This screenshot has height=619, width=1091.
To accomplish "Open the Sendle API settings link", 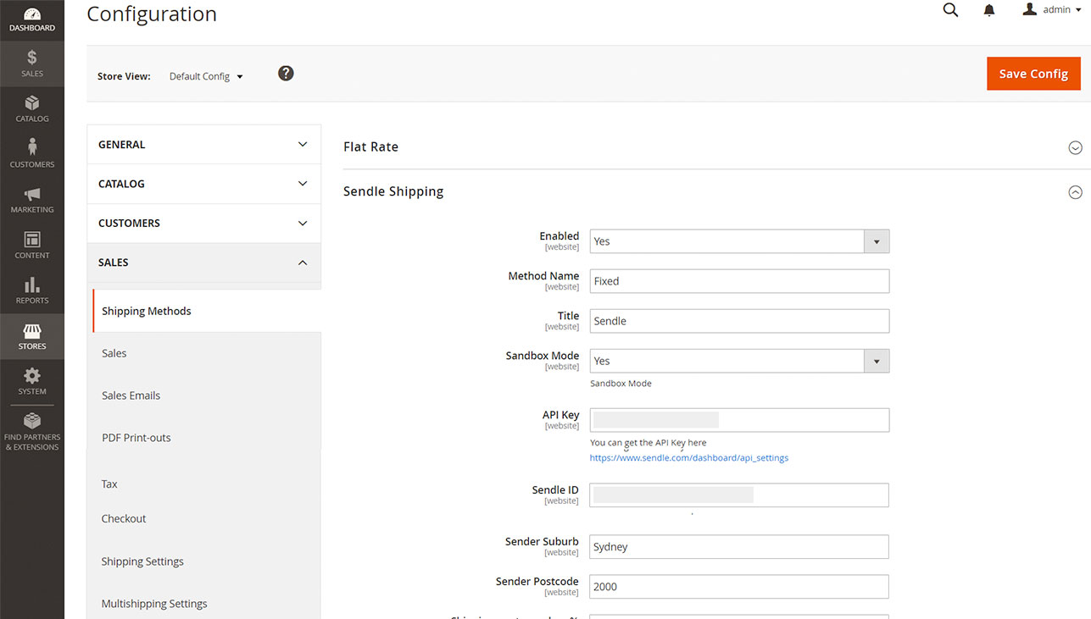I will tap(688, 458).
